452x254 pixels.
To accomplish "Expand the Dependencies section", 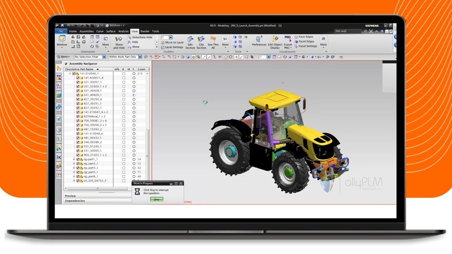I will (x=97, y=201).
